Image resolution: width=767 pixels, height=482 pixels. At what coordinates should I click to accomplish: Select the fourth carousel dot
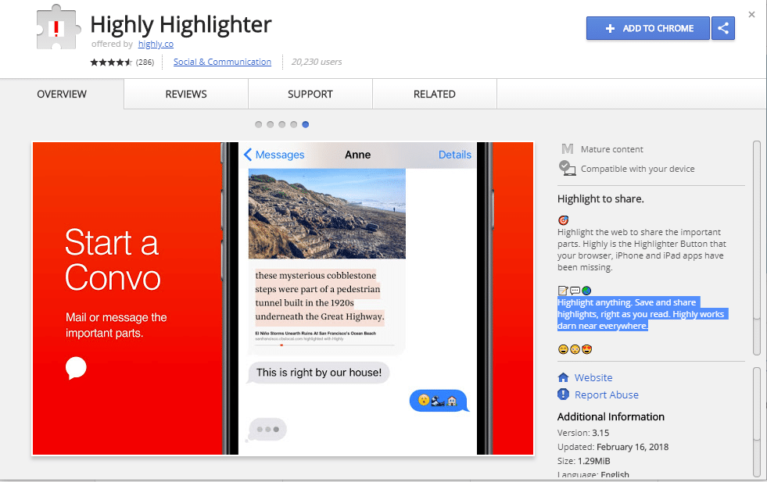click(293, 124)
